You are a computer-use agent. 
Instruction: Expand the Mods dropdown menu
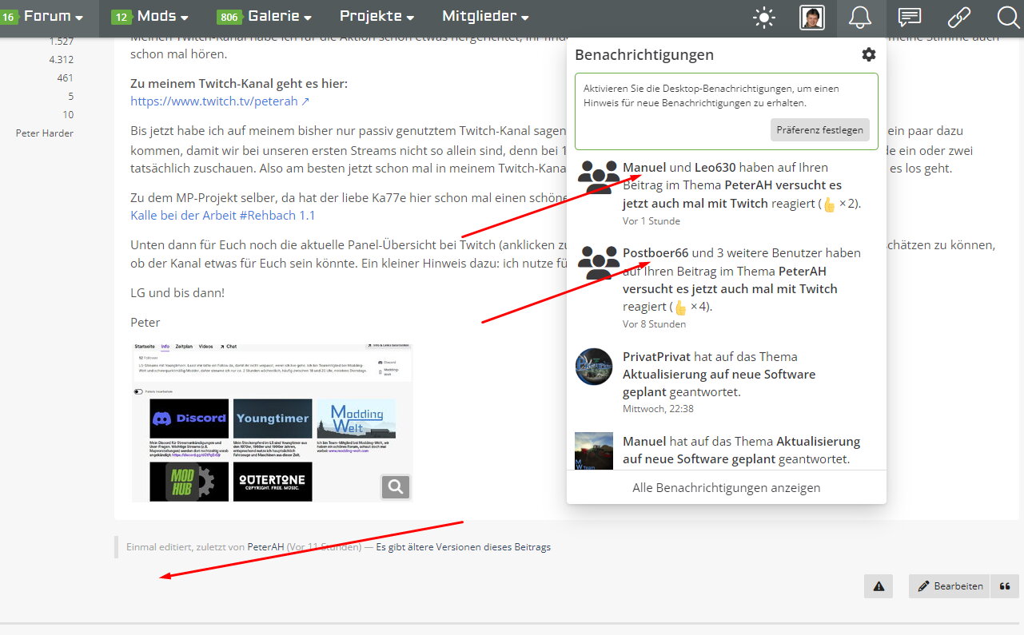tap(162, 16)
